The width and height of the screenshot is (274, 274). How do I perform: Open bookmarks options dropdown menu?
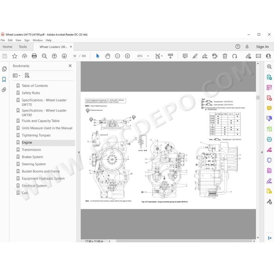(16, 76)
